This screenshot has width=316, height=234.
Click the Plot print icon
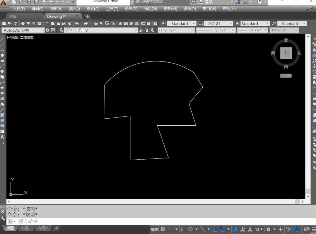click(x=22, y=24)
